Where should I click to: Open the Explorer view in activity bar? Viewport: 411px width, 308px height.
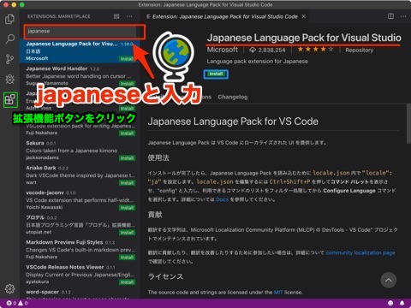pyautogui.click(x=9, y=19)
